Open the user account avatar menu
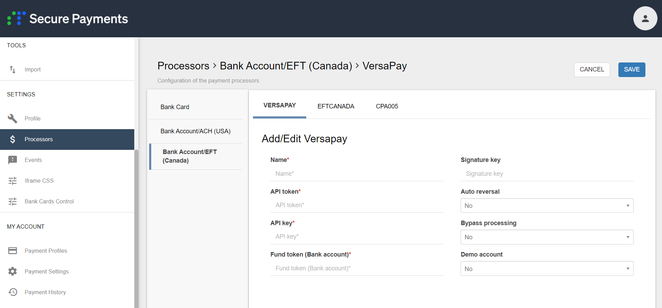Viewport: 662px width, 308px height. [x=645, y=18]
